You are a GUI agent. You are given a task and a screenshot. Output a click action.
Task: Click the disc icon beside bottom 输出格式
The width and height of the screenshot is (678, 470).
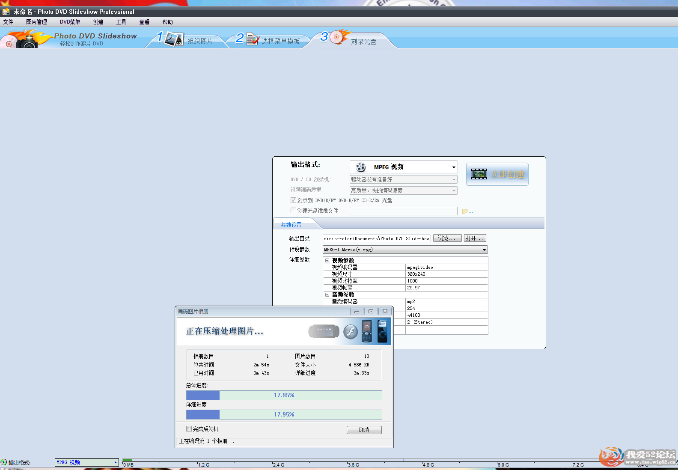pos(4,462)
